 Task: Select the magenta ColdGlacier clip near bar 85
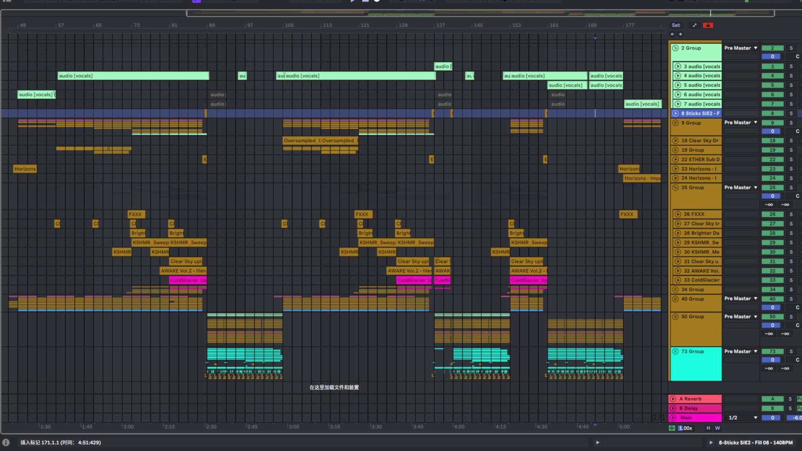point(188,280)
